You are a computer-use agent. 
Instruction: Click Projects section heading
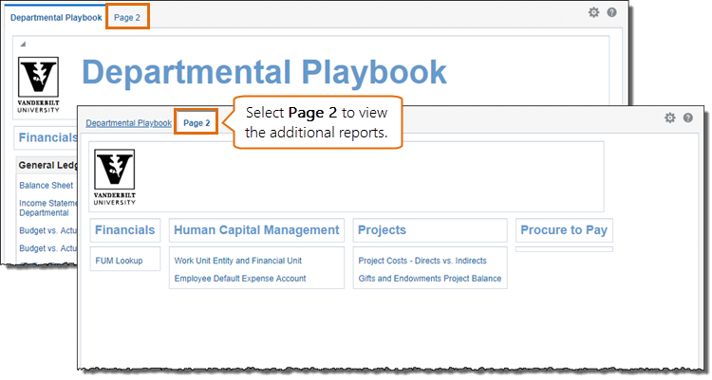tap(382, 230)
